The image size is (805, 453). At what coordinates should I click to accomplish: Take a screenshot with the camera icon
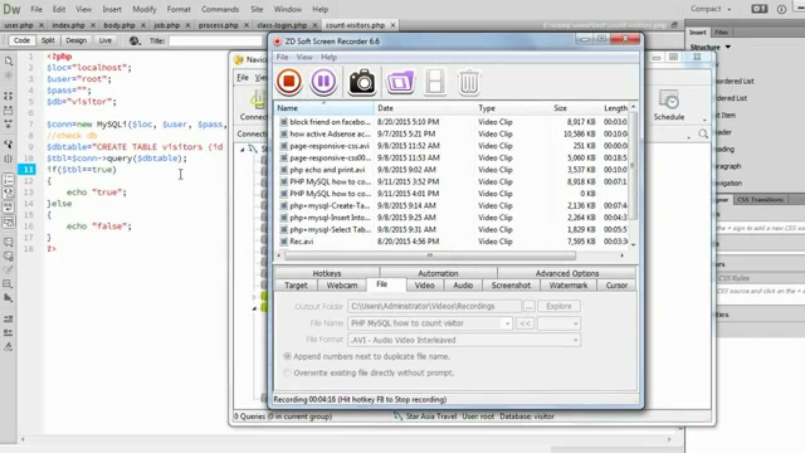coord(362,82)
